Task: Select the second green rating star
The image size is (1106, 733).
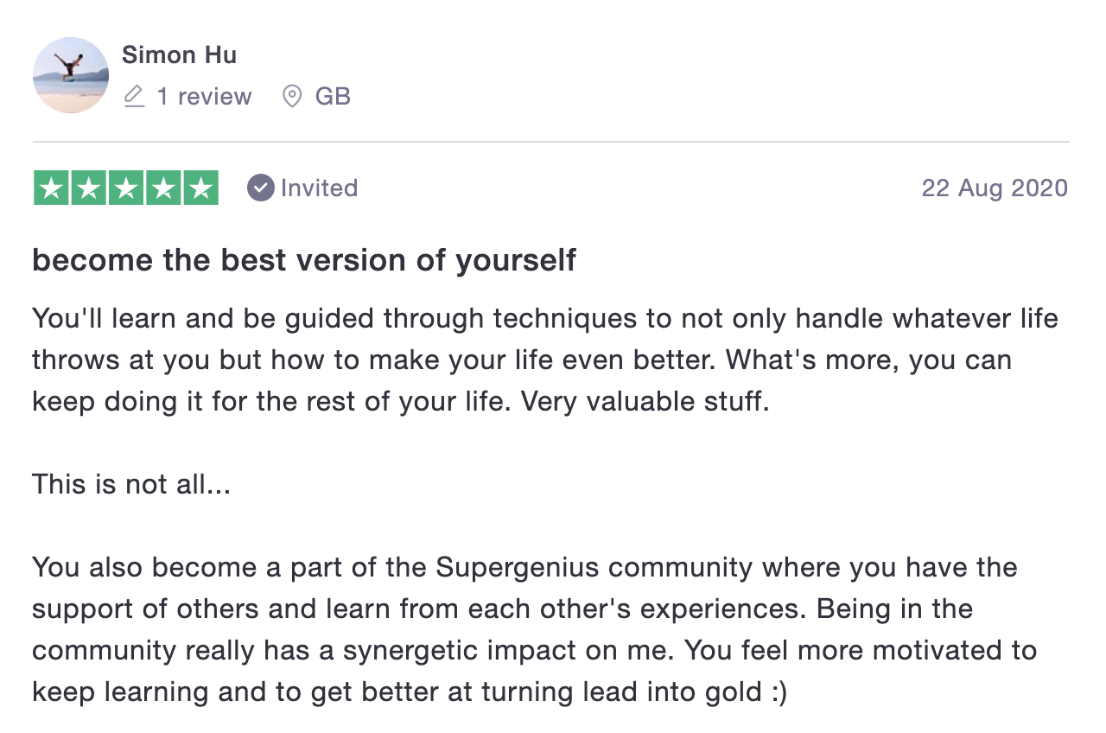Action: pyautogui.click(x=89, y=188)
